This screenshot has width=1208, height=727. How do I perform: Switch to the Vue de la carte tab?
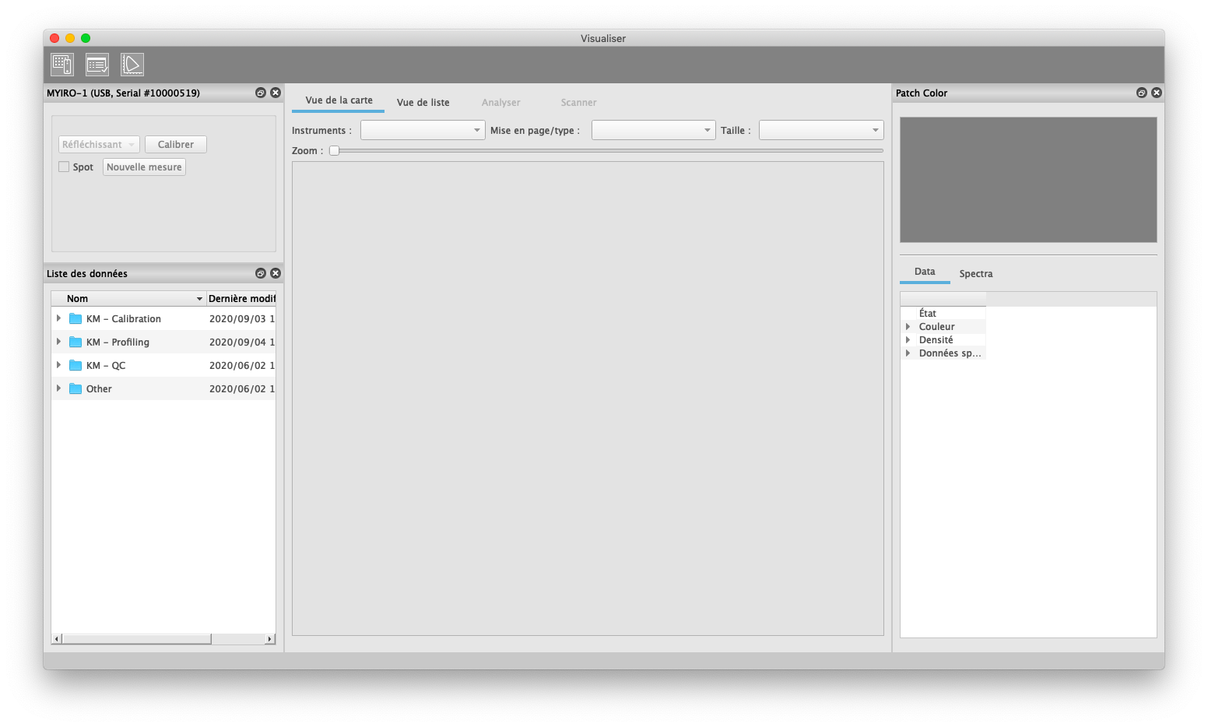(x=339, y=100)
